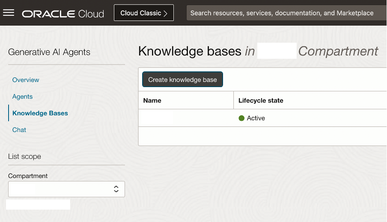Click the chevron arrow beside Cloud Classic
The height and width of the screenshot is (222, 387).
tap(165, 13)
